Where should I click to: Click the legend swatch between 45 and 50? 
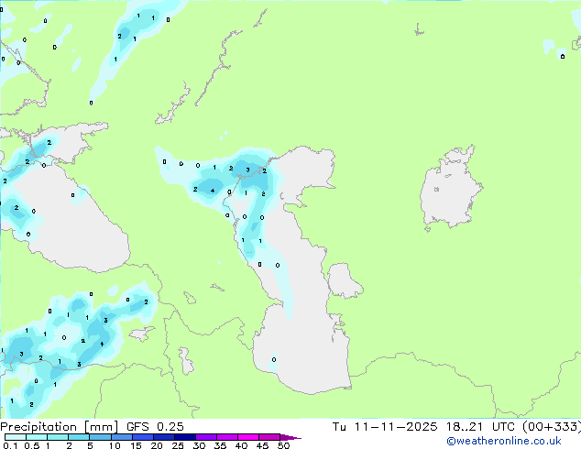pos(269,437)
